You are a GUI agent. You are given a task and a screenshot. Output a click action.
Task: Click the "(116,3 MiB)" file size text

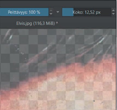pyautogui.click(x=44, y=23)
